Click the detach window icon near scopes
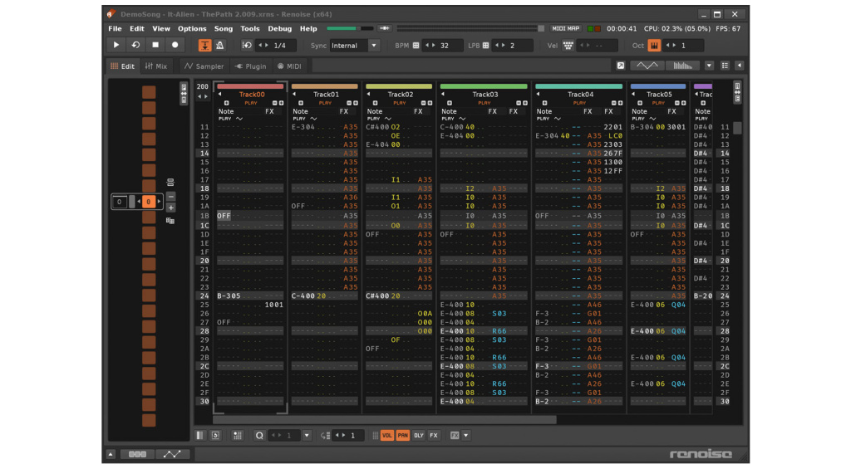The height and width of the screenshot is (469, 851). coord(620,66)
